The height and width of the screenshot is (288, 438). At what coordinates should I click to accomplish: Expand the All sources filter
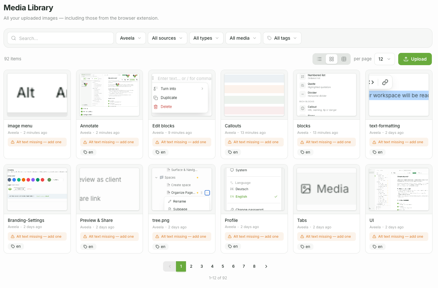[x=168, y=38]
